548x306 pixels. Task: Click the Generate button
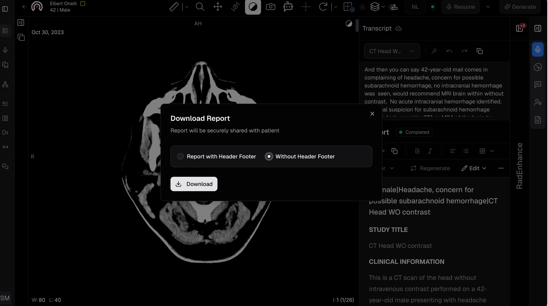click(520, 7)
